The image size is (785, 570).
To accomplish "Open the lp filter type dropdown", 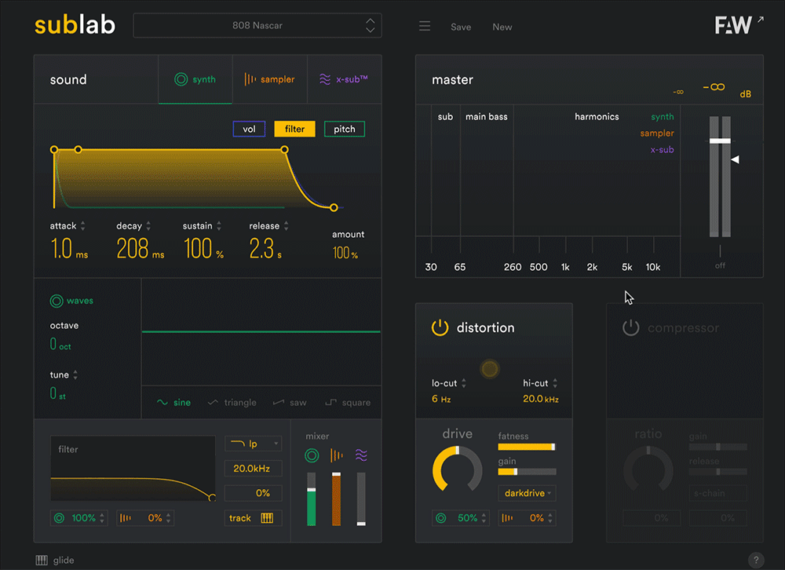I will [253, 444].
